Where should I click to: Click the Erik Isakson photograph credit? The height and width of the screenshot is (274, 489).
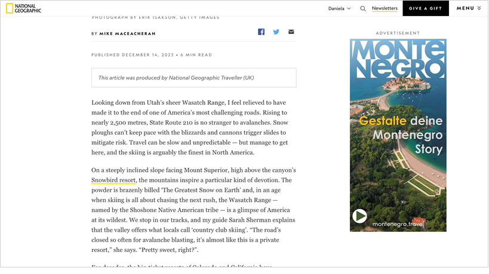click(x=155, y=18)
